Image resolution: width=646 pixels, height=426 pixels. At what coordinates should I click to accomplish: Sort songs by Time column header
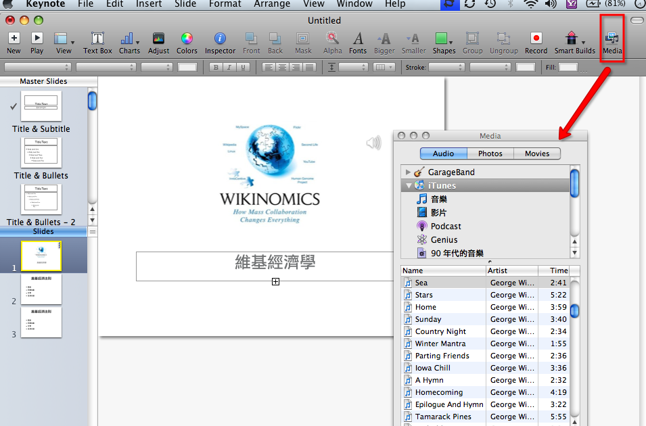(x=554, y=270)
